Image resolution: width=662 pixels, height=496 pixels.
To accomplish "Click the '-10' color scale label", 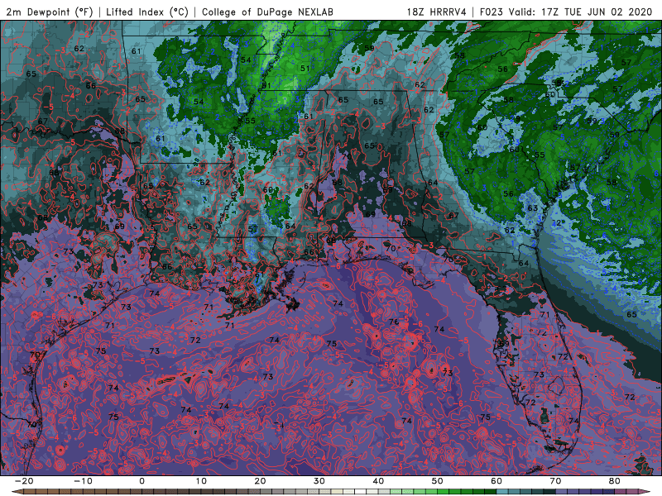I will [x=83, y=481].
